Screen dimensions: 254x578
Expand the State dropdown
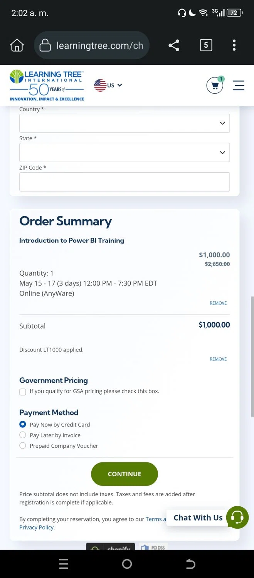coord(124,153)
